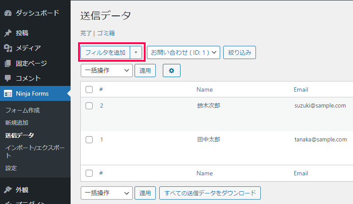
Task: Click the pushpin icon beside 投稿
Action: click(8, 33)
